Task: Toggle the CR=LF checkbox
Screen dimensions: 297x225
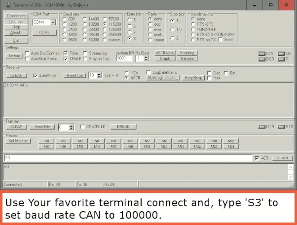Action: point(66,59)
